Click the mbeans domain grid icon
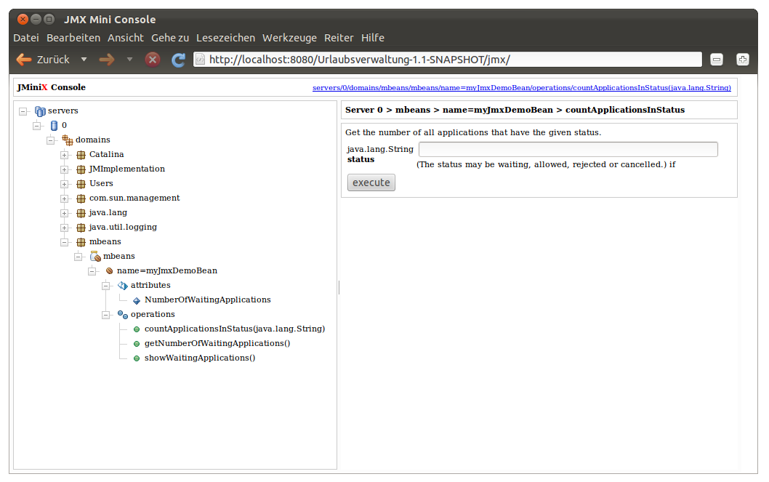Screen dimensions: 769x482 point(81,242)
